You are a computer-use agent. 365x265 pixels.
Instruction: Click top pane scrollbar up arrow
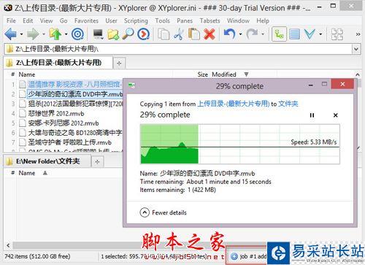(x=358, y=74)
